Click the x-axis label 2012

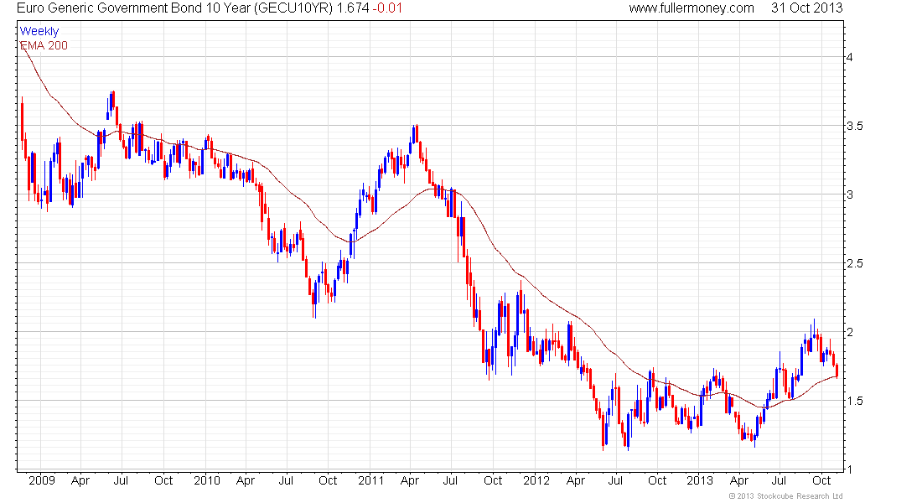[536, 480]
